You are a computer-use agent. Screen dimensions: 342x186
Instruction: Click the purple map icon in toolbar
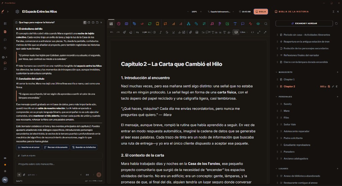(126, 24)
